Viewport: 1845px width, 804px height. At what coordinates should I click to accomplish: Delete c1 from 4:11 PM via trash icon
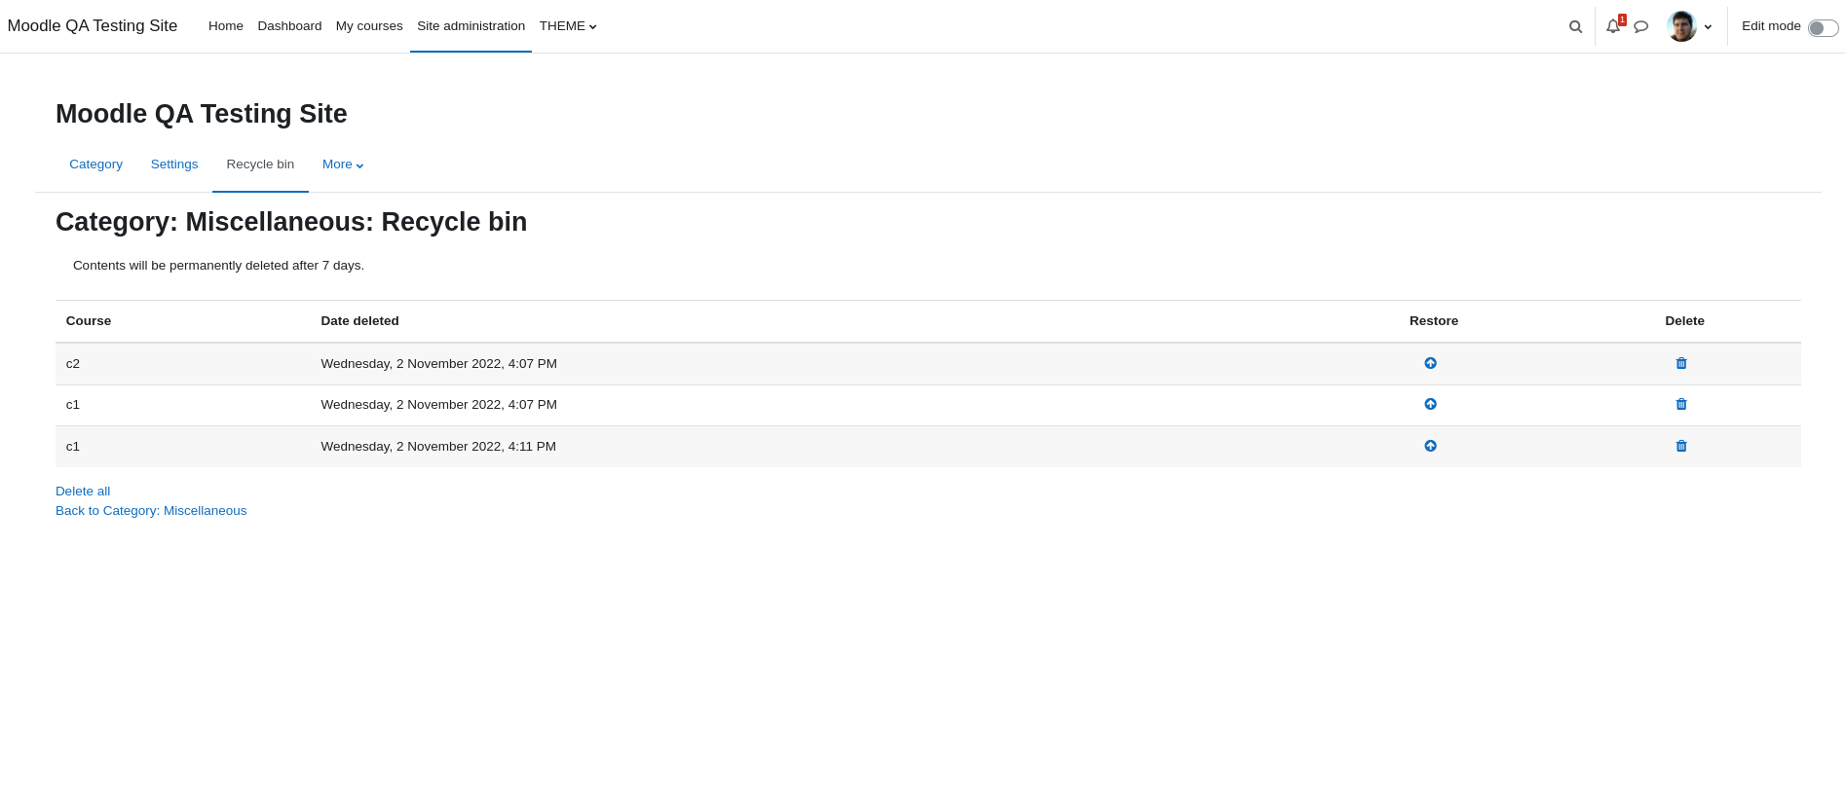click(x=1681, y=446)
